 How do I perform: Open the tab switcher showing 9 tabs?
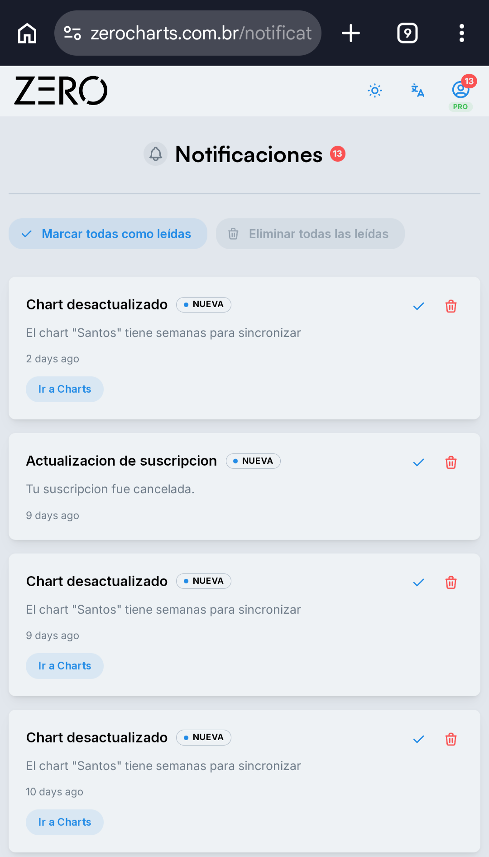[x=407, y=33]
